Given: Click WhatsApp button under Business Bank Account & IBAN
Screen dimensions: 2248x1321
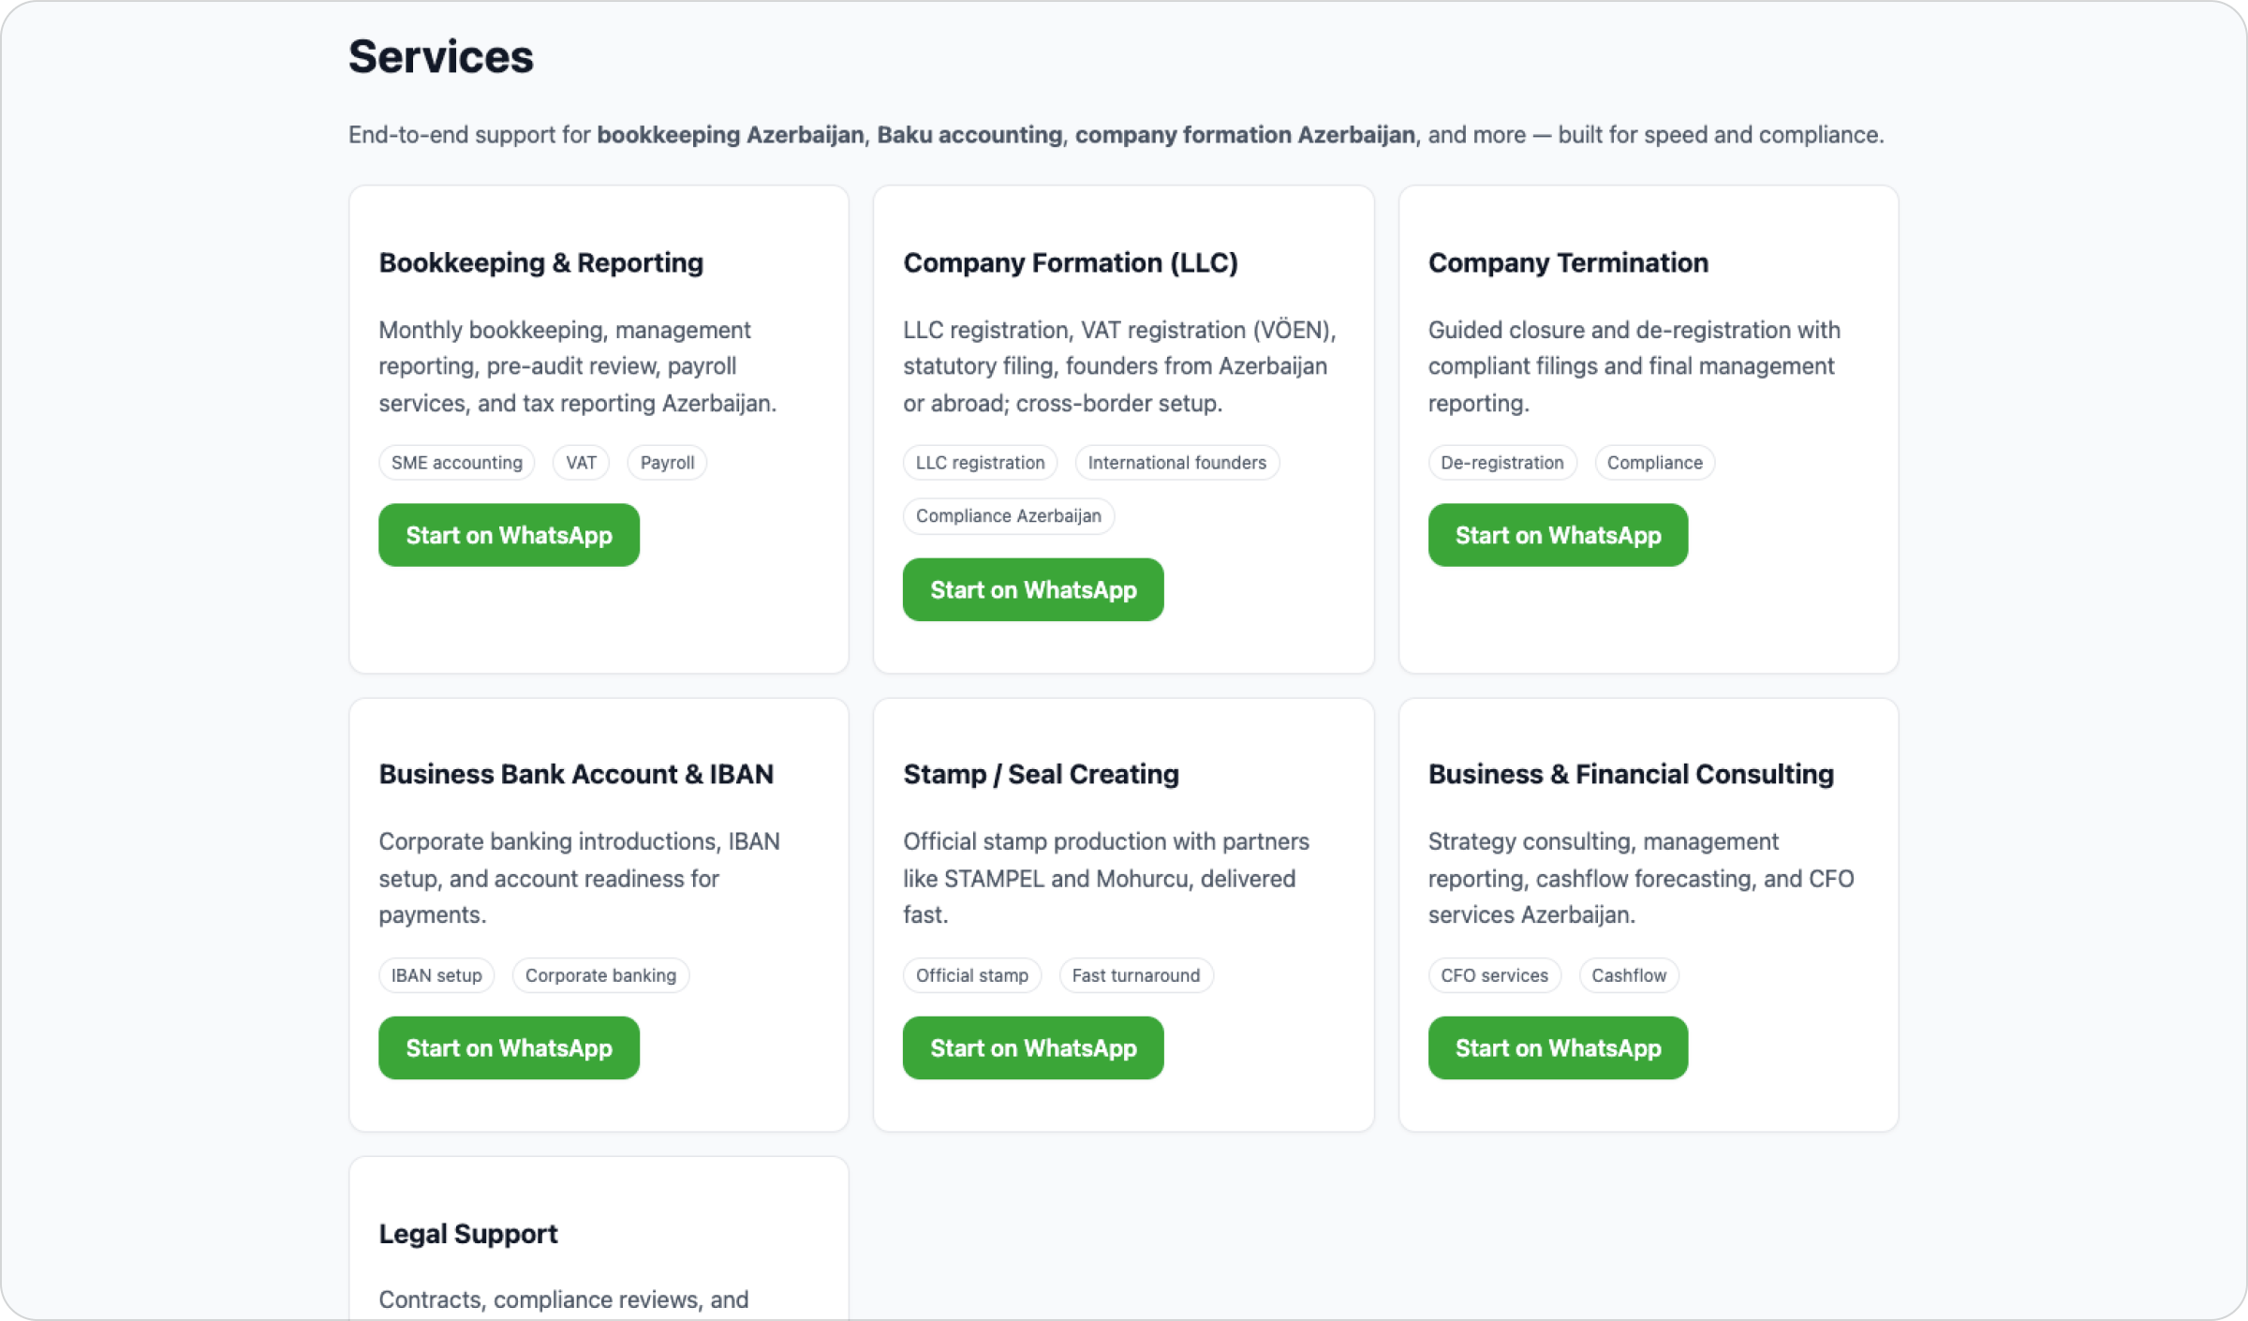Looking at the screenshot, I should point(509,1047).
